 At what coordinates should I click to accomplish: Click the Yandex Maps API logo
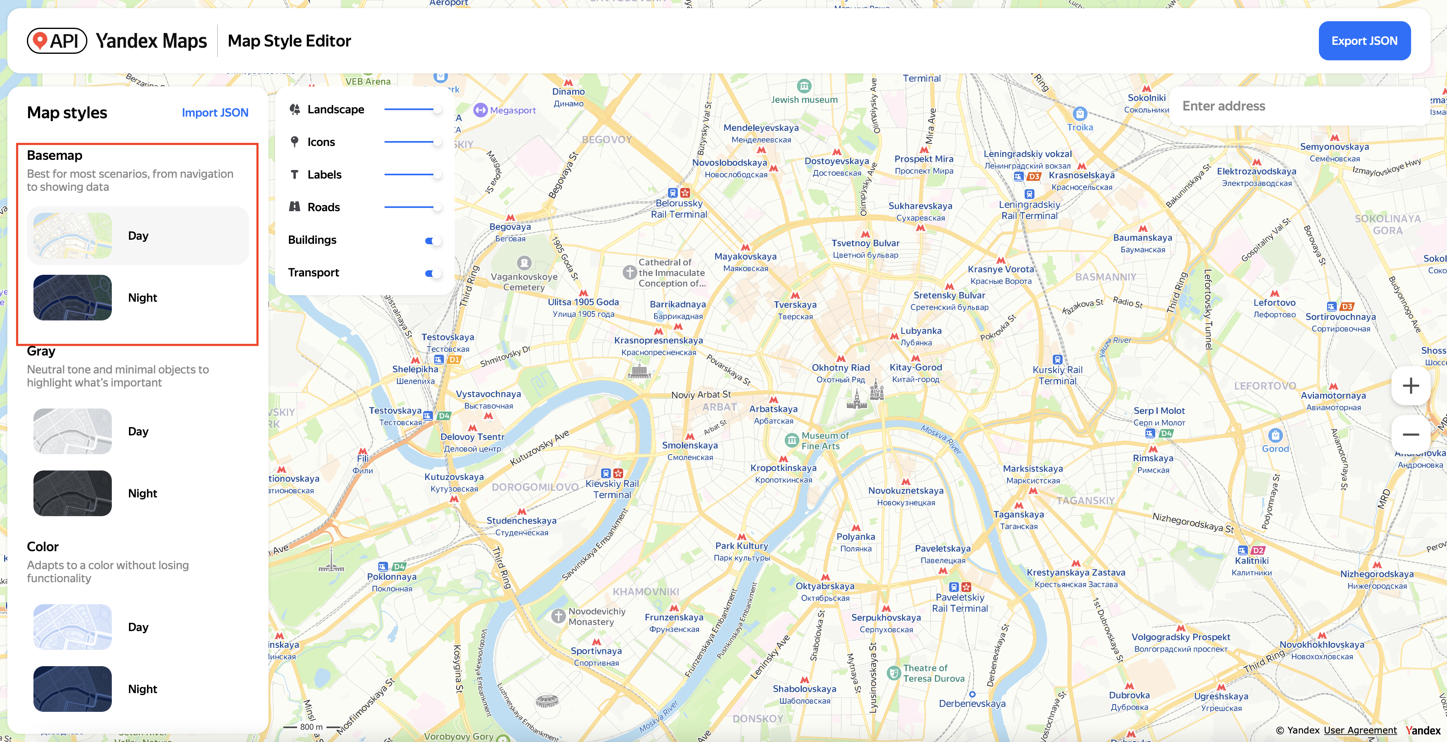57,41
